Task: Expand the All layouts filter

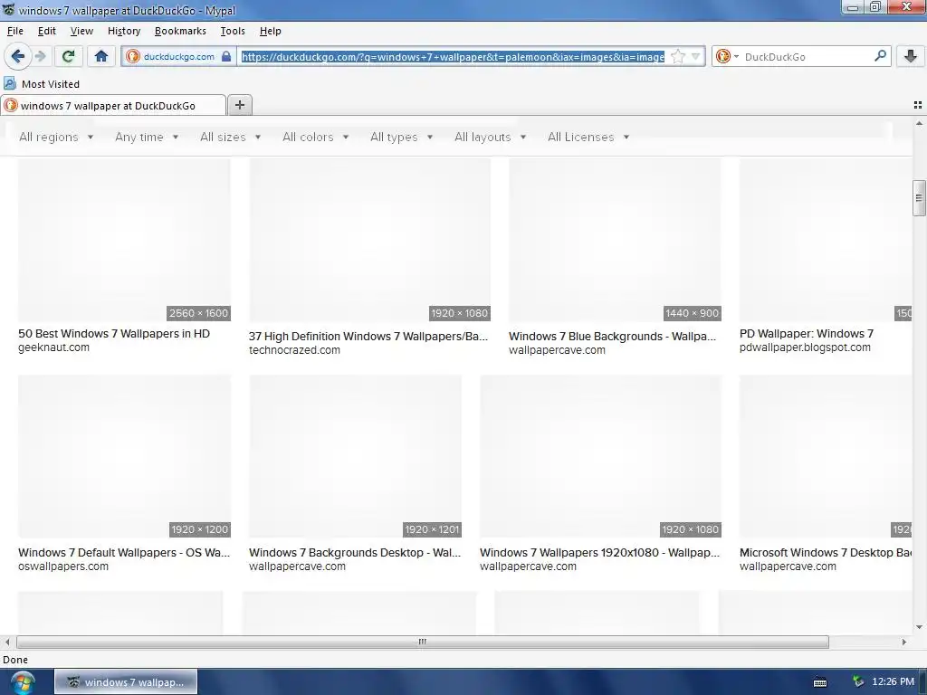Action: point(490,138)
